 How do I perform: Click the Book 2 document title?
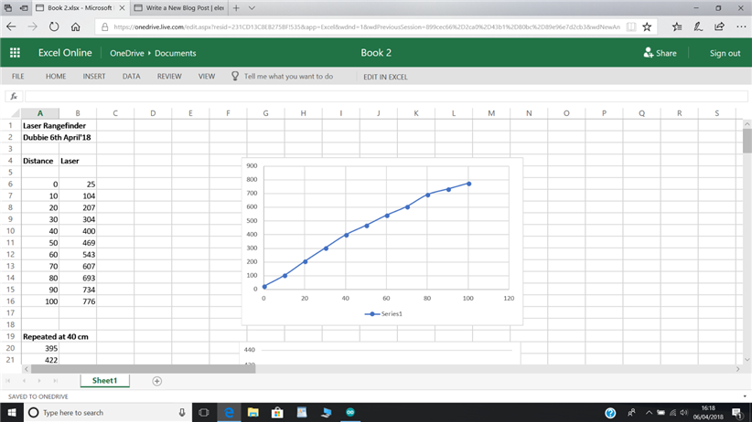click(376, 53)
